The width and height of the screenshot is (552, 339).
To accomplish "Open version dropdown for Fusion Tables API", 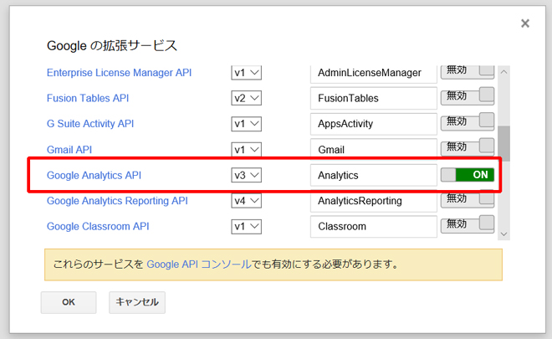I will click(246, 98).
